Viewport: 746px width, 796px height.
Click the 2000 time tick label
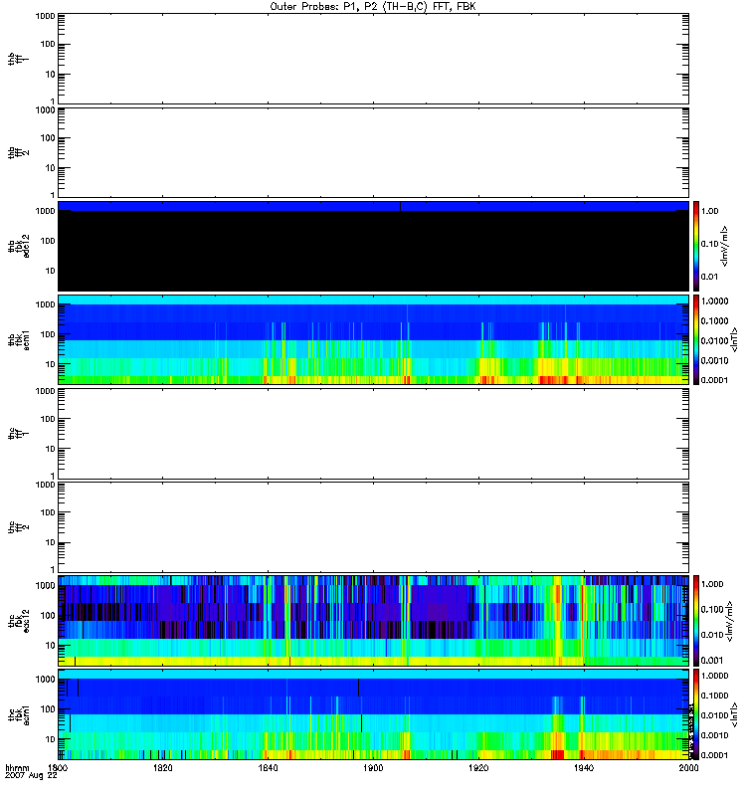pyautogui.click(x=688, y=767)
